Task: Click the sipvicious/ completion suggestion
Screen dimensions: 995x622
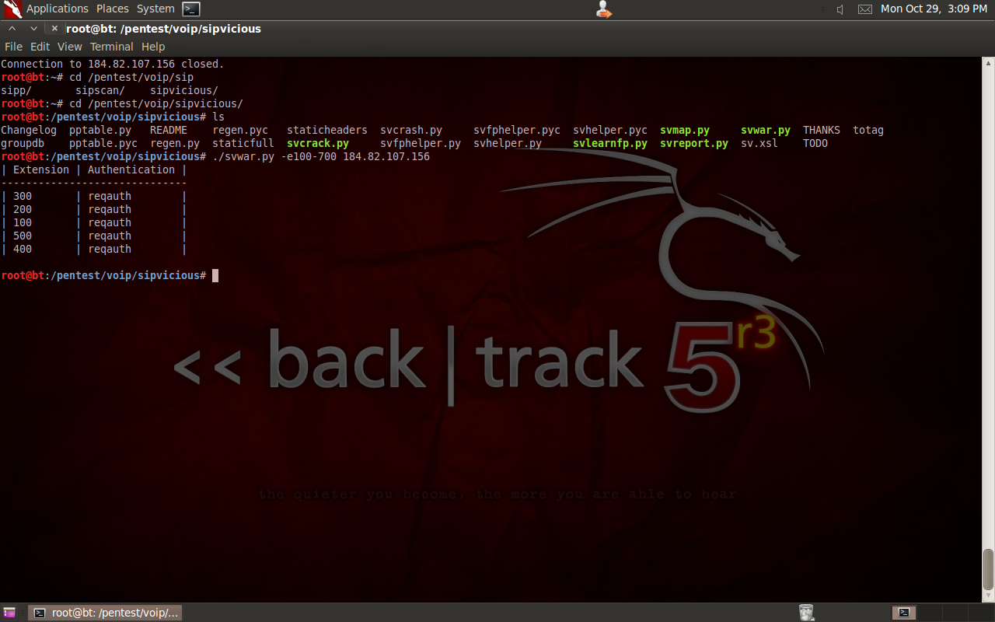Action: (x=184, y=90)
